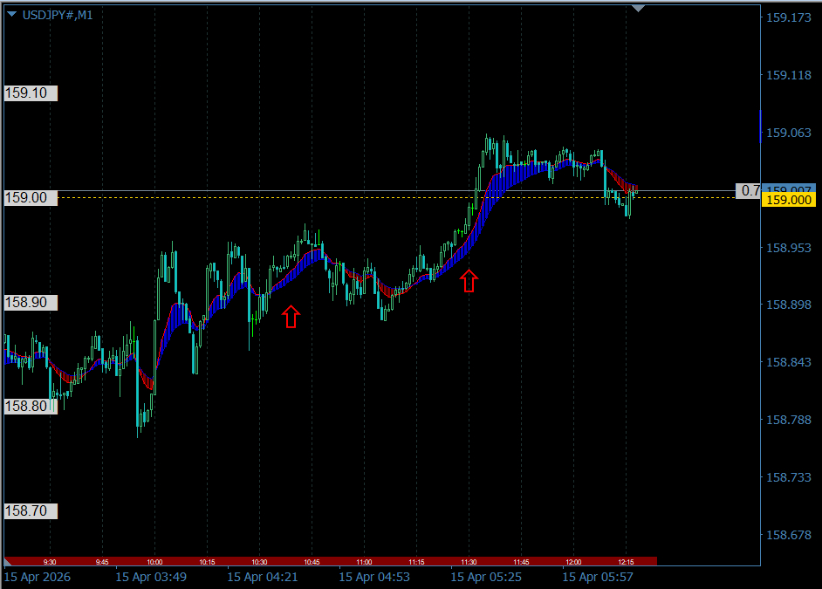Click the 10:00 label on red session bar
Image resolution: width=822 pixels, height=589 pixels.
(x=154, y=562)
